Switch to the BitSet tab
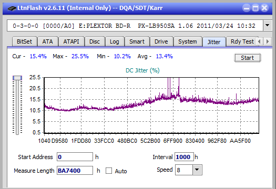Viewport: 276px width, 189px height. click(24, 41)
